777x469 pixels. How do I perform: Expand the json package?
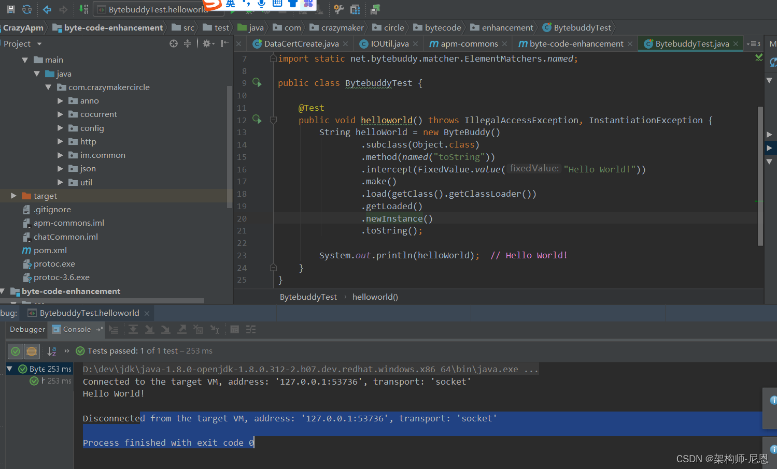(60, 168)
